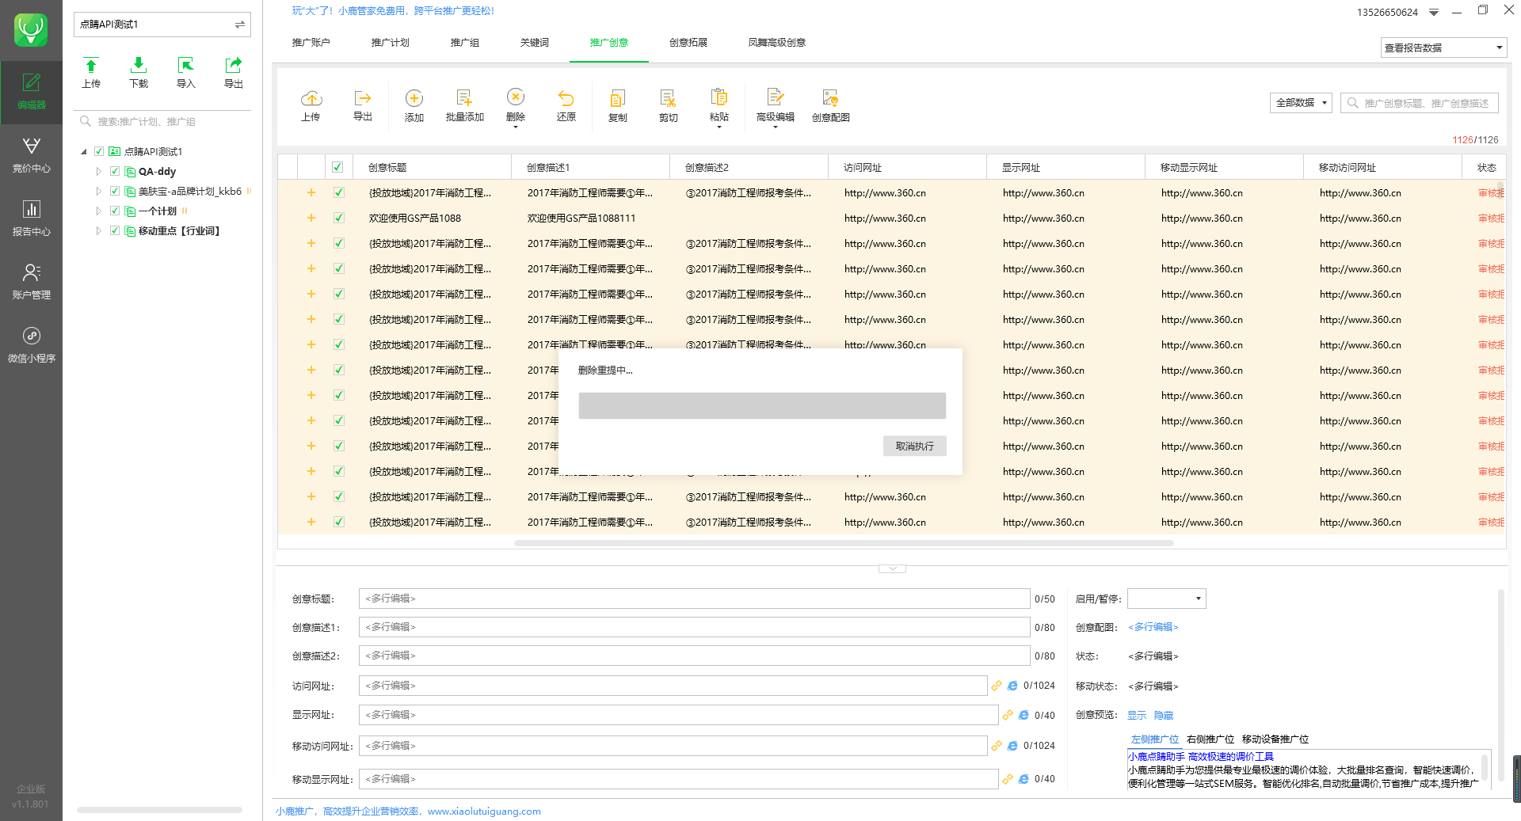Click the 搜索:推广计划、推广组 search box

162,121
